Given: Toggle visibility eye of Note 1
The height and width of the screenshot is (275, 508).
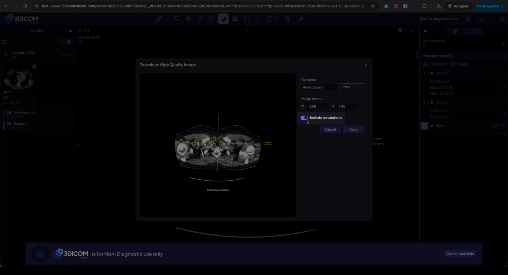Looking at the screenshot, I should coord(495,126).
